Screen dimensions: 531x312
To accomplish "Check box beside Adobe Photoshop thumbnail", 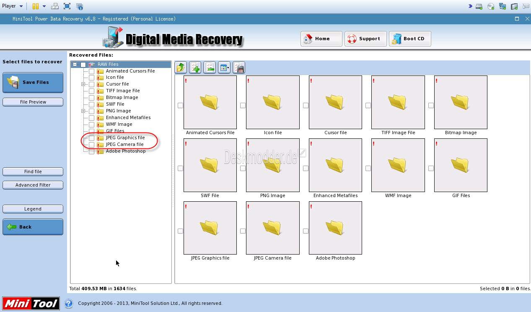I will (306, 231).
